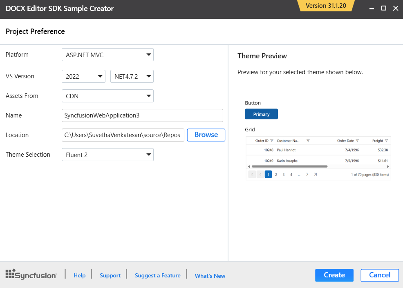Open the Platform dropdown showing ASP.NET MVC
403x288 pixels.
coord(107,55)
